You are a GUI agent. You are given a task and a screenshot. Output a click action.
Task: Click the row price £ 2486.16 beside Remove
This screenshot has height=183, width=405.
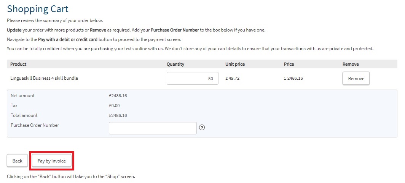(x=293, y=78)
